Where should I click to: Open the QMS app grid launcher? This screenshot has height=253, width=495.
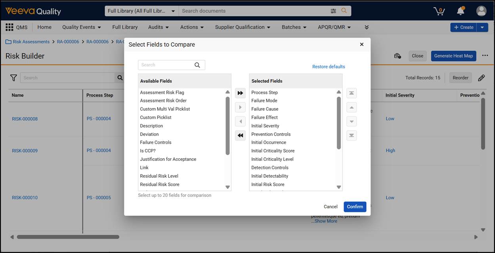[10, 27]
